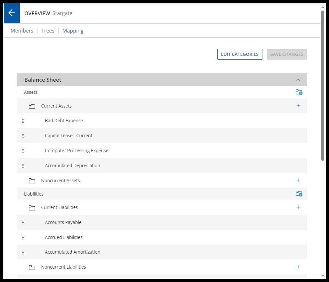Select the Mapping tab
Screen dimensions: 329x282
click(x=73, y=31)
